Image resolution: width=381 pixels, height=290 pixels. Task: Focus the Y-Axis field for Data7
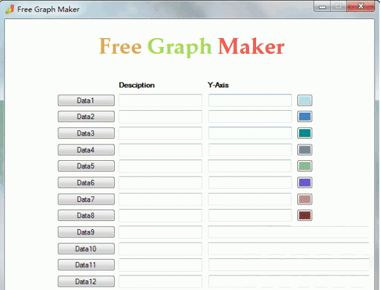pos(250,199)
